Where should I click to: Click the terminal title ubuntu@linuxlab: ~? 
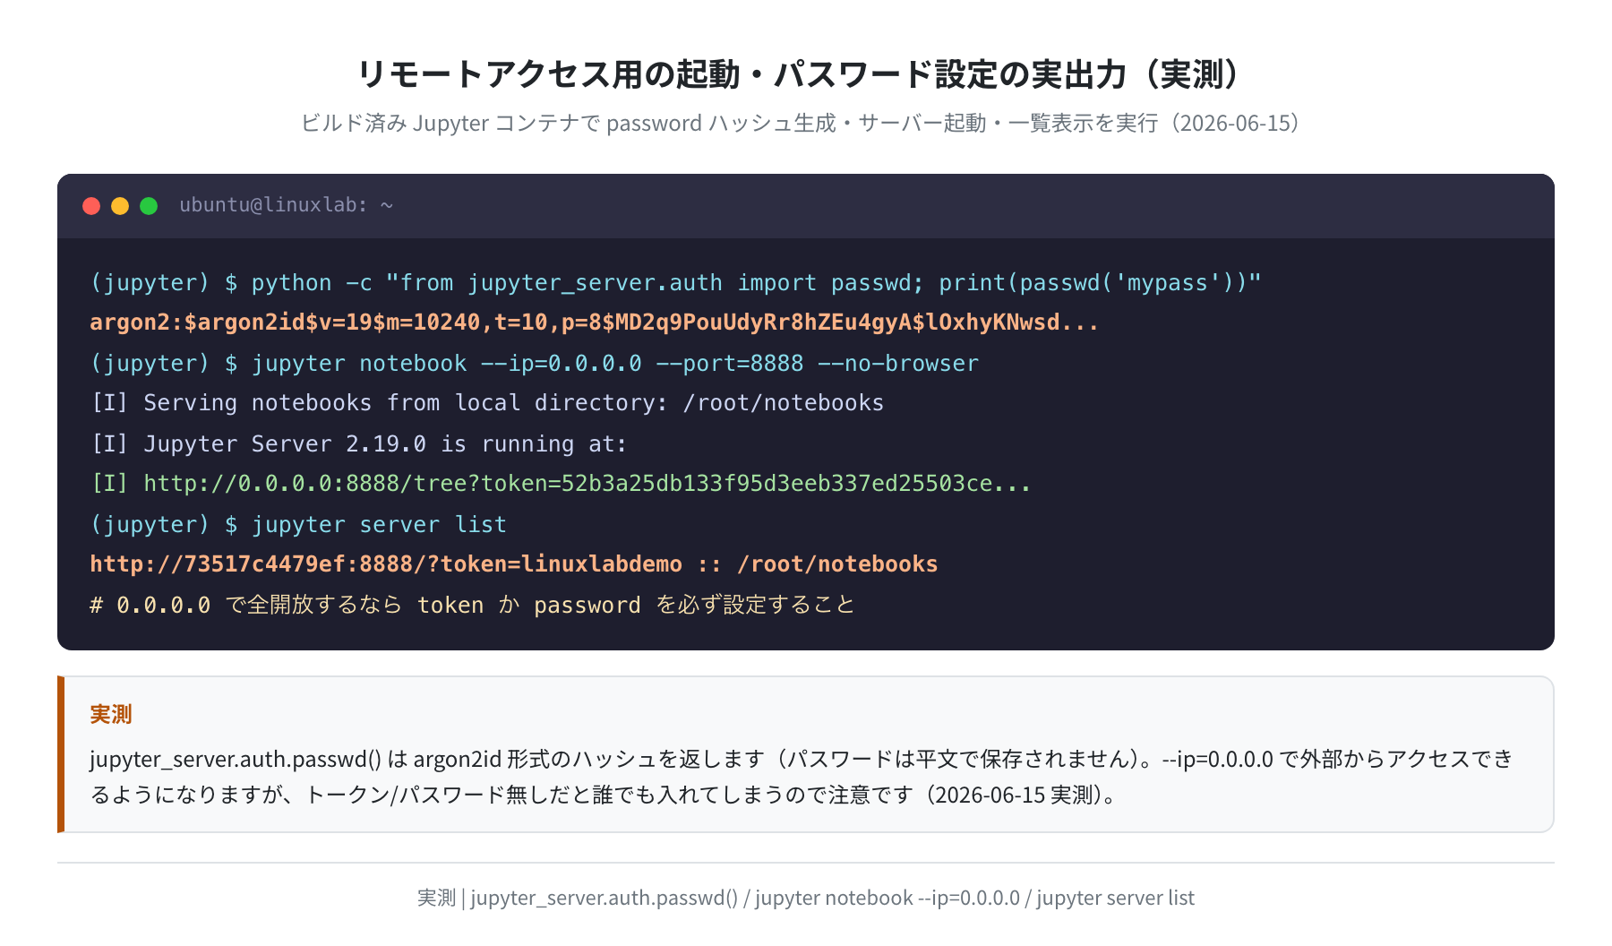coord(287,205)
